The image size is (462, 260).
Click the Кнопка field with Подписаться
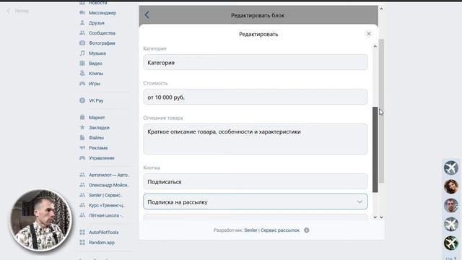pyautogui.click(x=256, y=181)
